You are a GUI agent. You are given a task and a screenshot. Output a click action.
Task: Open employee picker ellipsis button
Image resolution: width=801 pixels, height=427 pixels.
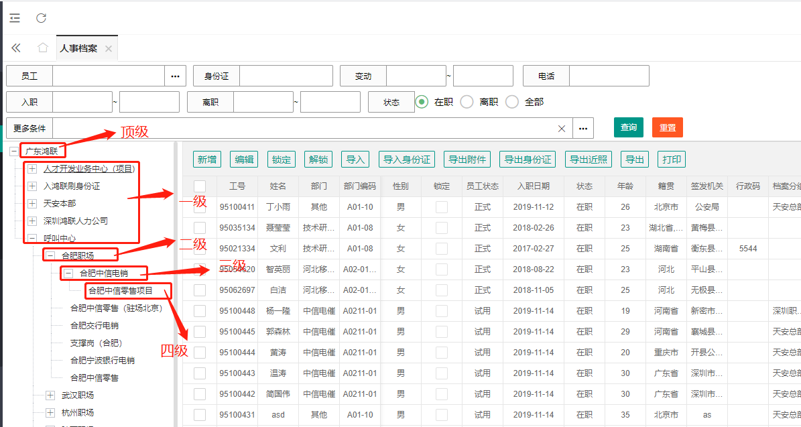175,76
